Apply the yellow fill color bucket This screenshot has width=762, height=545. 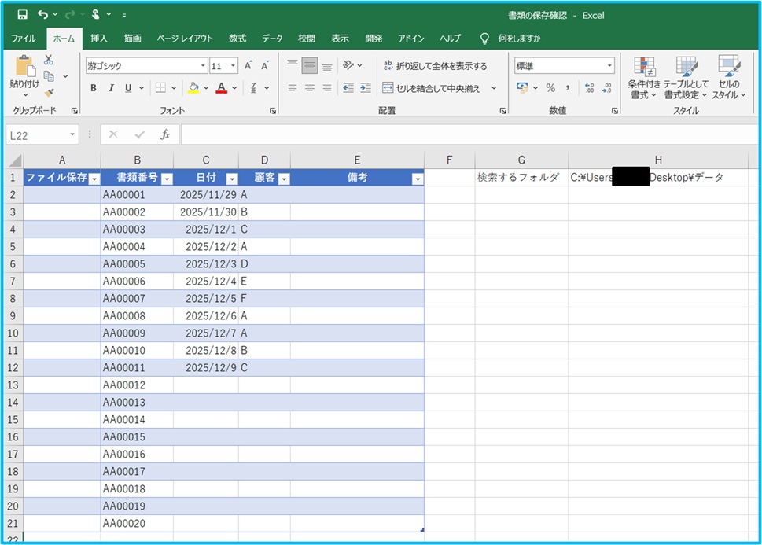(x=193, y=88)
